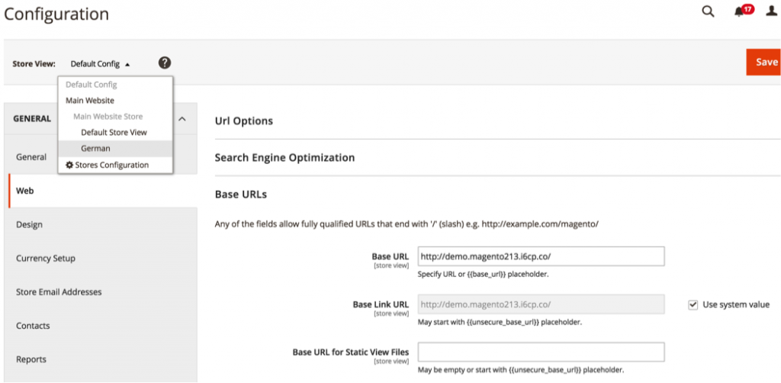
Task: Select Default Store View option
Action: (x=114, y=133)
